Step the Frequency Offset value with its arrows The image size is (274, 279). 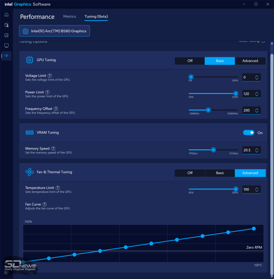[257, 111]
